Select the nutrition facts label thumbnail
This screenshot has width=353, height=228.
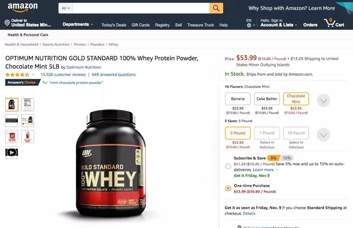27,105
